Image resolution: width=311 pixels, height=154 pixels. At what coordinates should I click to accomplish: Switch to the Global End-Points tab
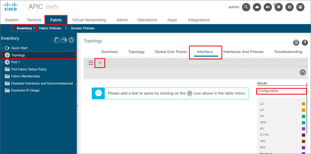click(171, 52)
